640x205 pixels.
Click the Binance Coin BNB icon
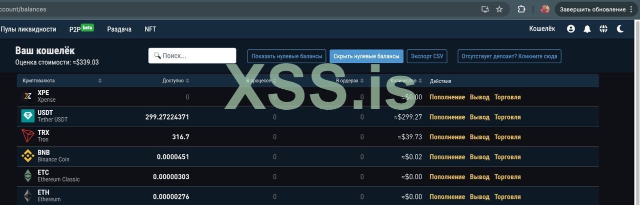click(x=28, y=156)
